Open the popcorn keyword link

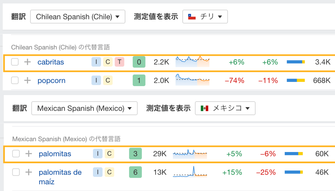pos(51,80)
